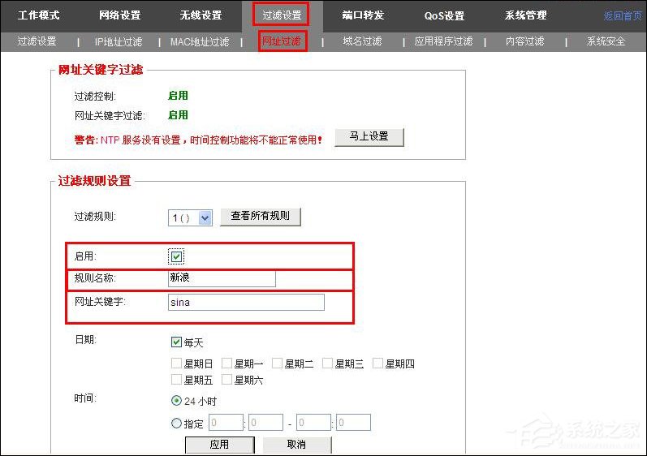
Task: Open the MAC地址过滤 submenu
Action: pyautogui.click(x=200, y=41)
